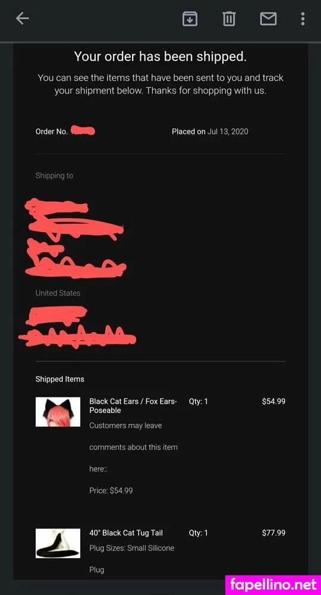Archive this email with the box icon
The image size is (321, 595).
190,18
